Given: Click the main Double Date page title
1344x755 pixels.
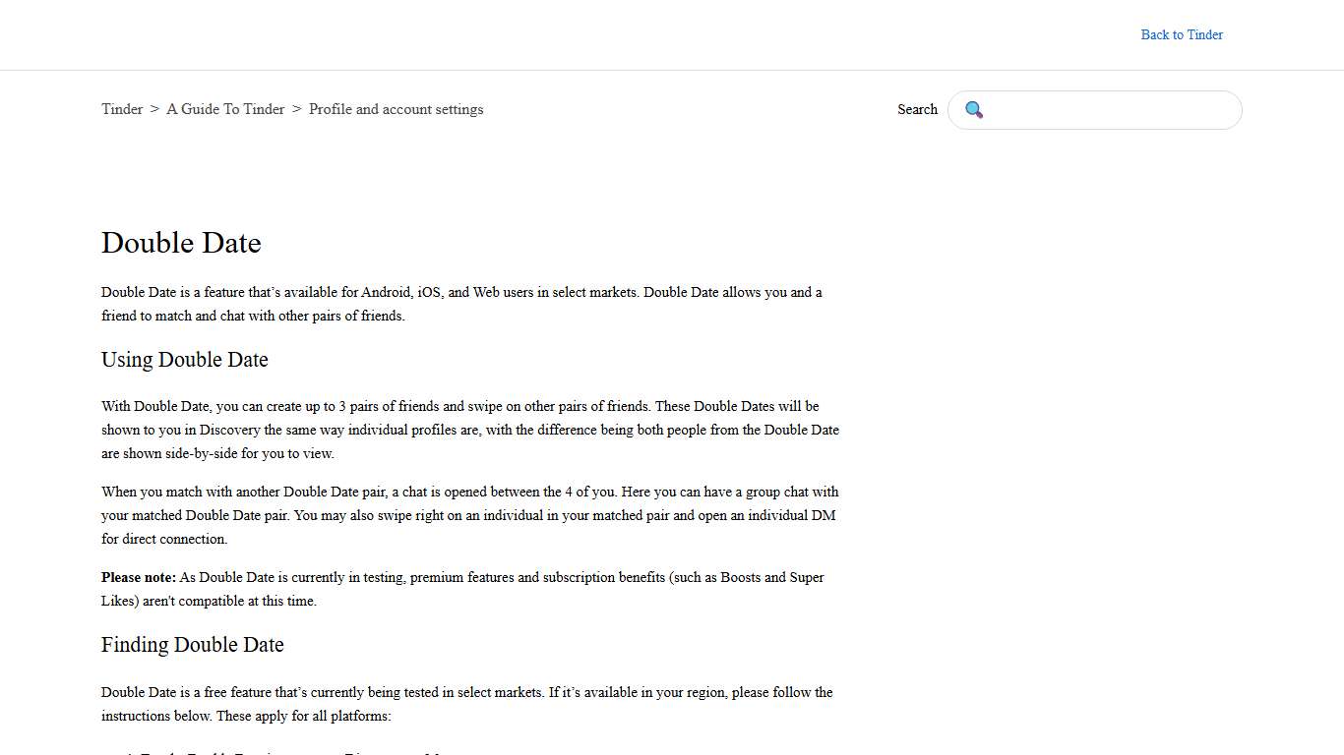Looking at the screenshot, I should 181,243.
